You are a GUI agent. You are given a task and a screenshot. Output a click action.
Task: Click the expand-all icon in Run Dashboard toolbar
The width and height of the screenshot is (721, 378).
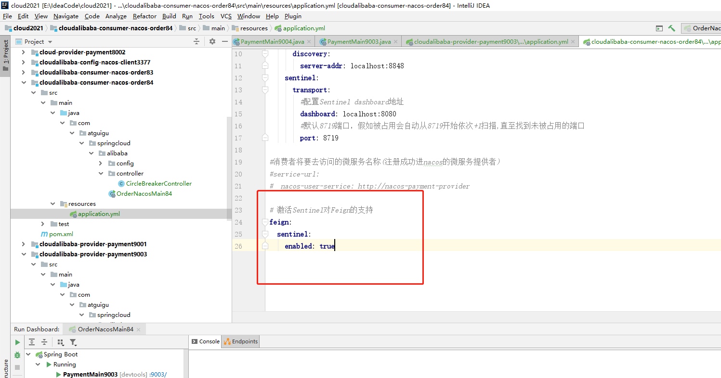pyautogui.click(x=32, y=342)
